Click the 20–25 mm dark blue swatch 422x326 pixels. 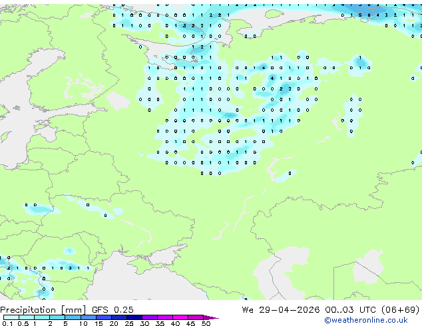coord(119,317)
